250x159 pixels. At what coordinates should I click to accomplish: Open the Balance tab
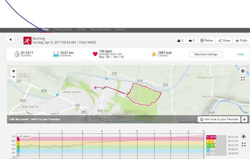[x=120, y=29]
